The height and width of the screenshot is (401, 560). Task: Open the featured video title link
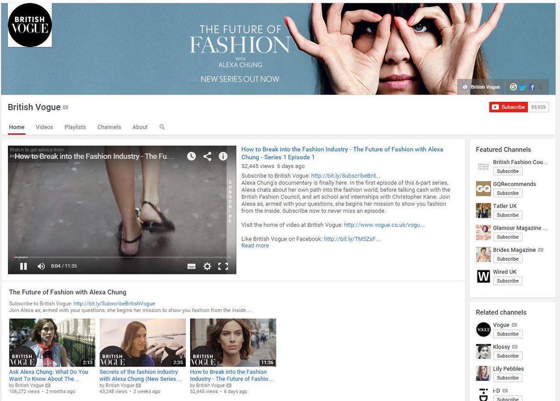(x=342, y=153)
